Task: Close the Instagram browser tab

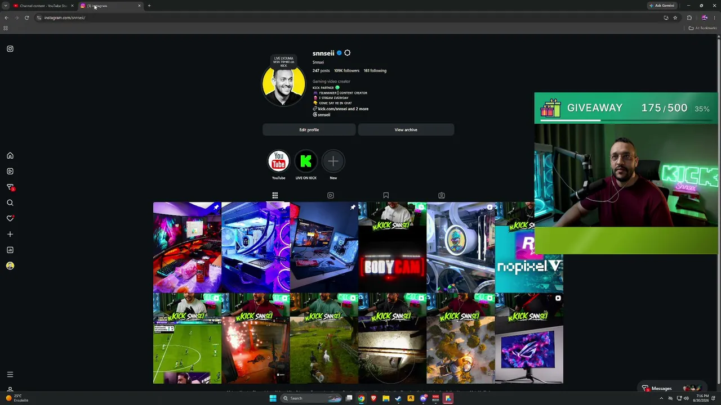Action: coord(139,6)
